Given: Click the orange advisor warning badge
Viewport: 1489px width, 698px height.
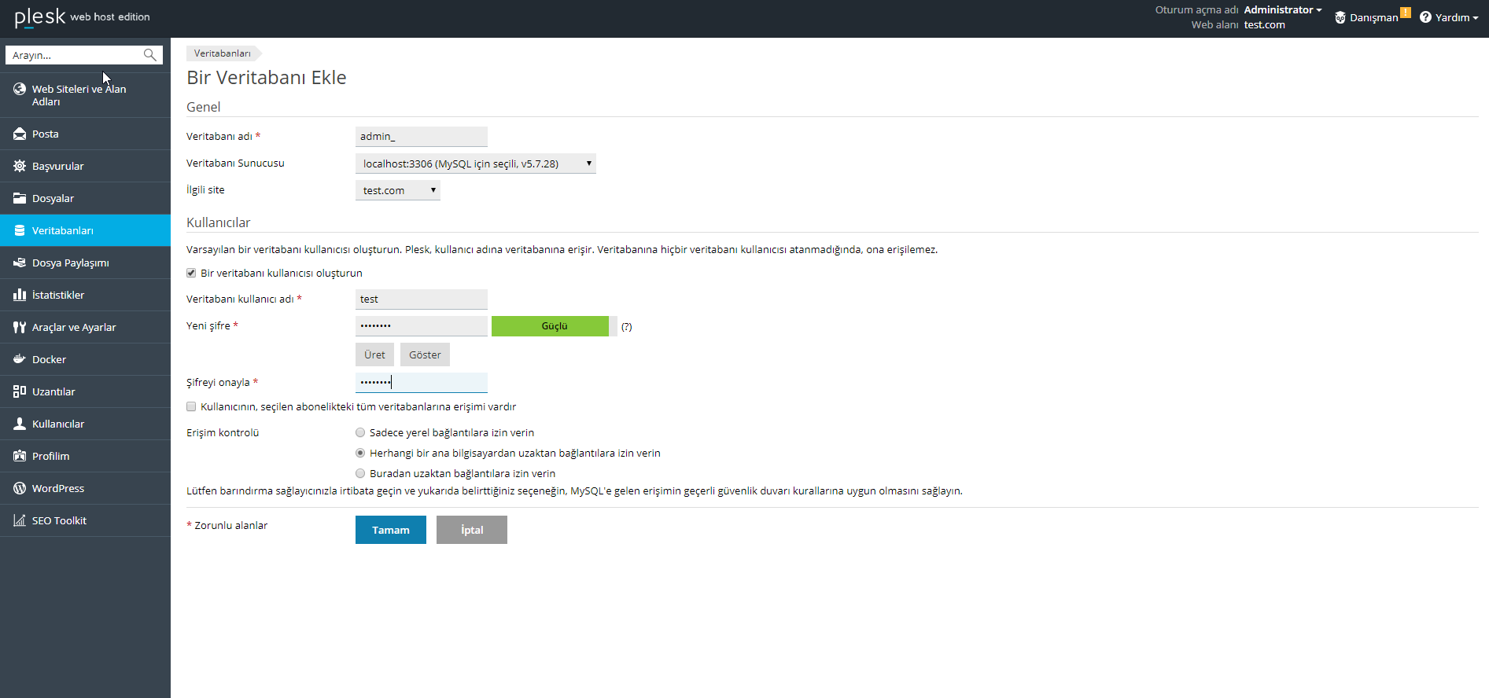Looking at the screenshot, I should 1406,12.
